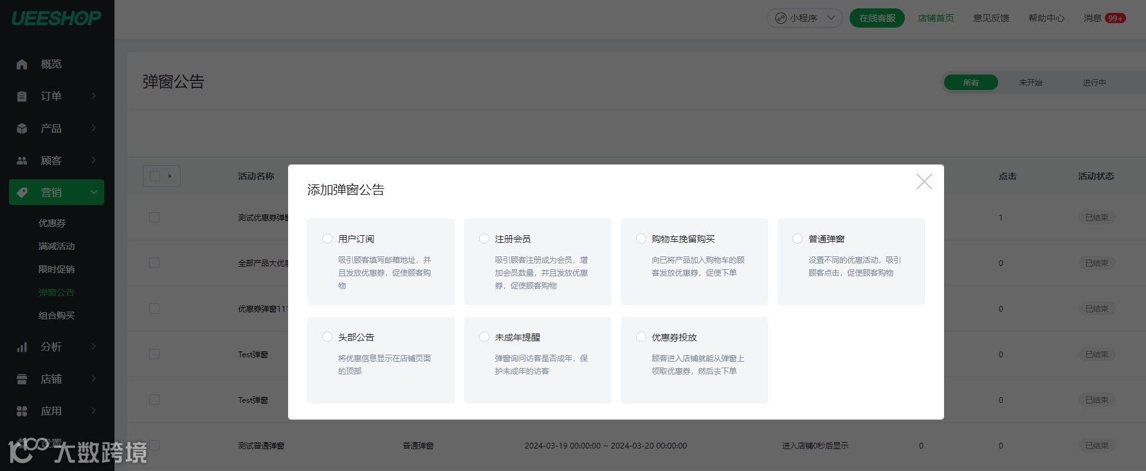Expand the 分析 sidebar menu arrow

point(94,346)
